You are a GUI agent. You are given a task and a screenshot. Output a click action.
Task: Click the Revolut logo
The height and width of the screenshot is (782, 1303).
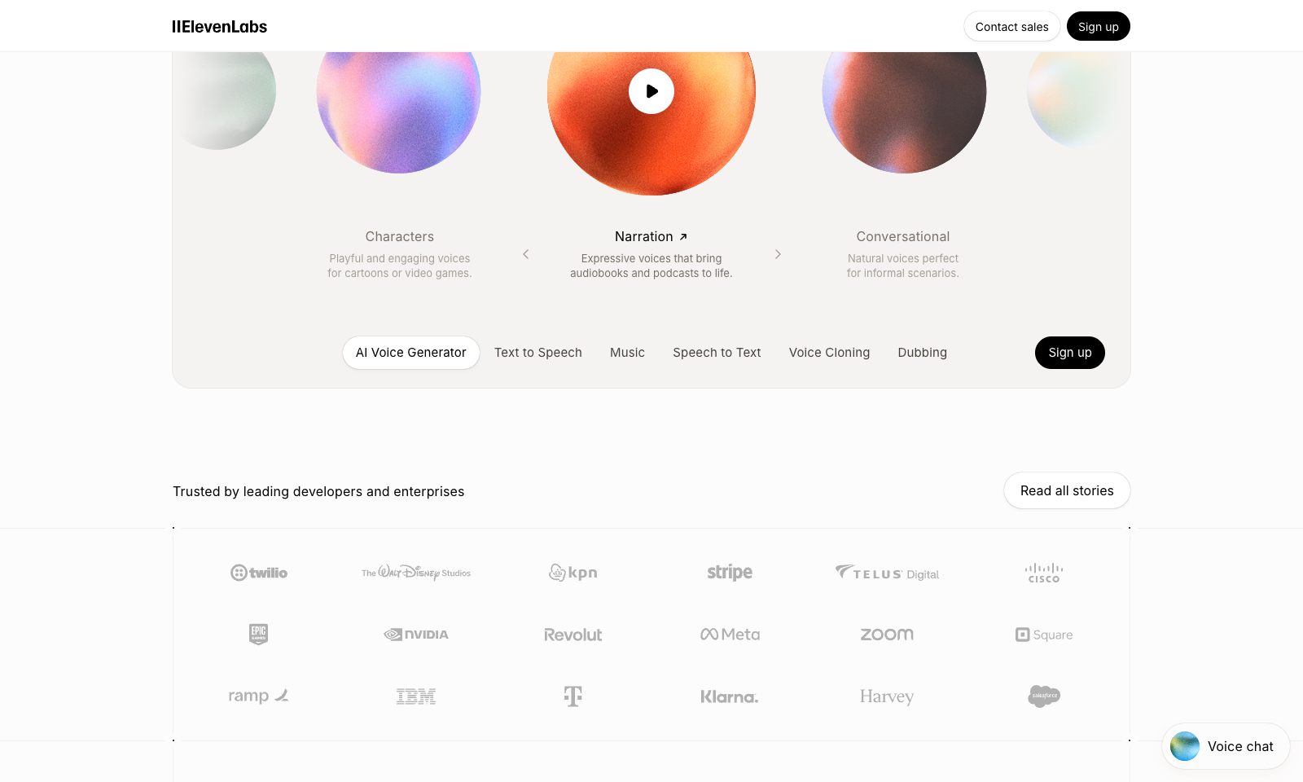(573, 635)
